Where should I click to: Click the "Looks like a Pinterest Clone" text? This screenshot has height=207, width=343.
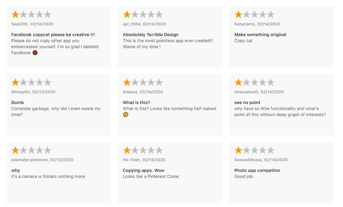[x=151, y=177]
